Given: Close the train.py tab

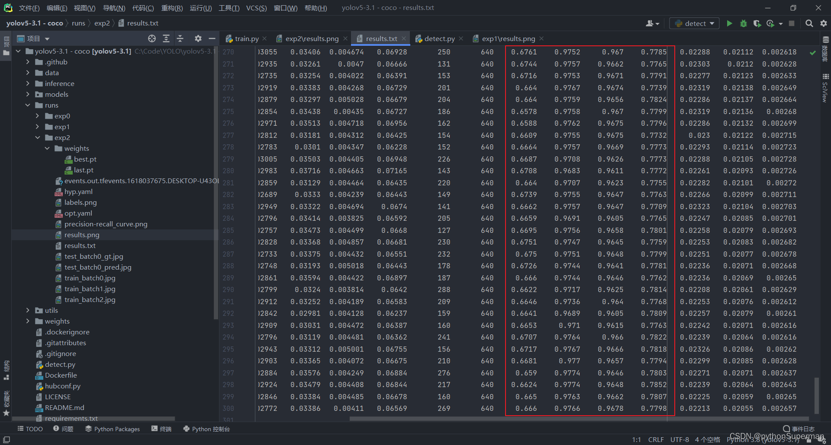Looking at the screenshot, I should coord(264,38).
